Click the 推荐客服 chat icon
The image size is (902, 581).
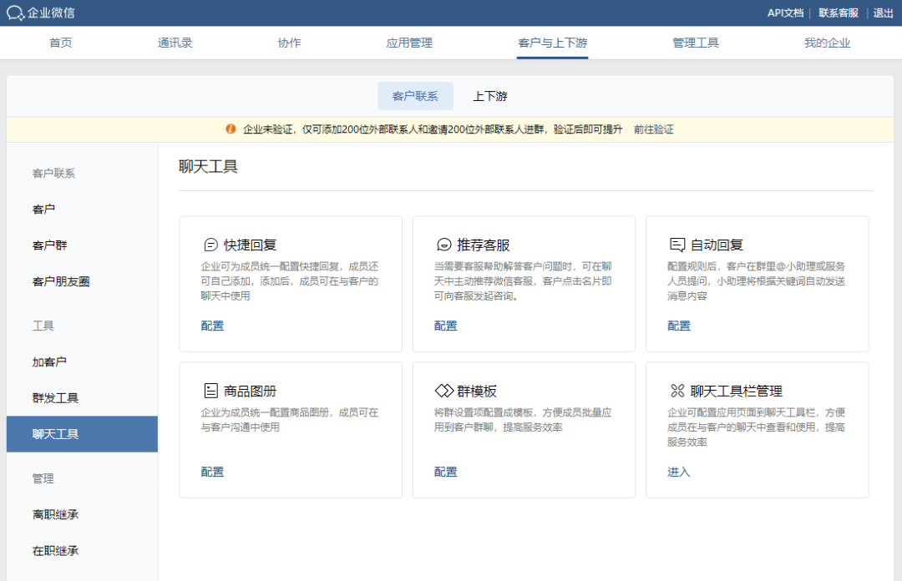click(x=443, y=245)
